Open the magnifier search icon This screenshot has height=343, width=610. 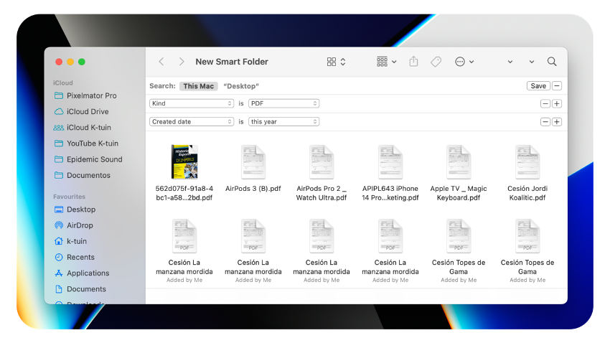point(552,62)
